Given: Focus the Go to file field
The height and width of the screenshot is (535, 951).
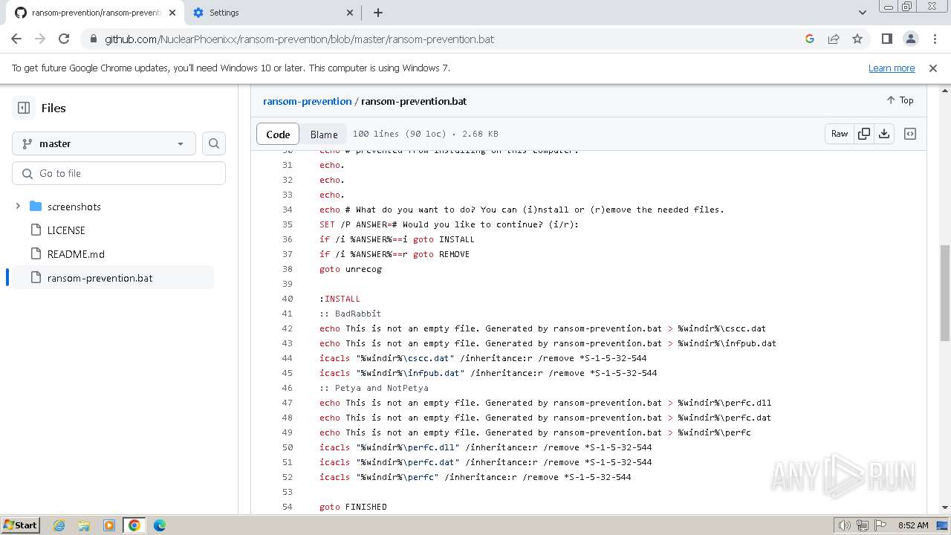Looking at the screenshot, I should click(x=119, y=173).
